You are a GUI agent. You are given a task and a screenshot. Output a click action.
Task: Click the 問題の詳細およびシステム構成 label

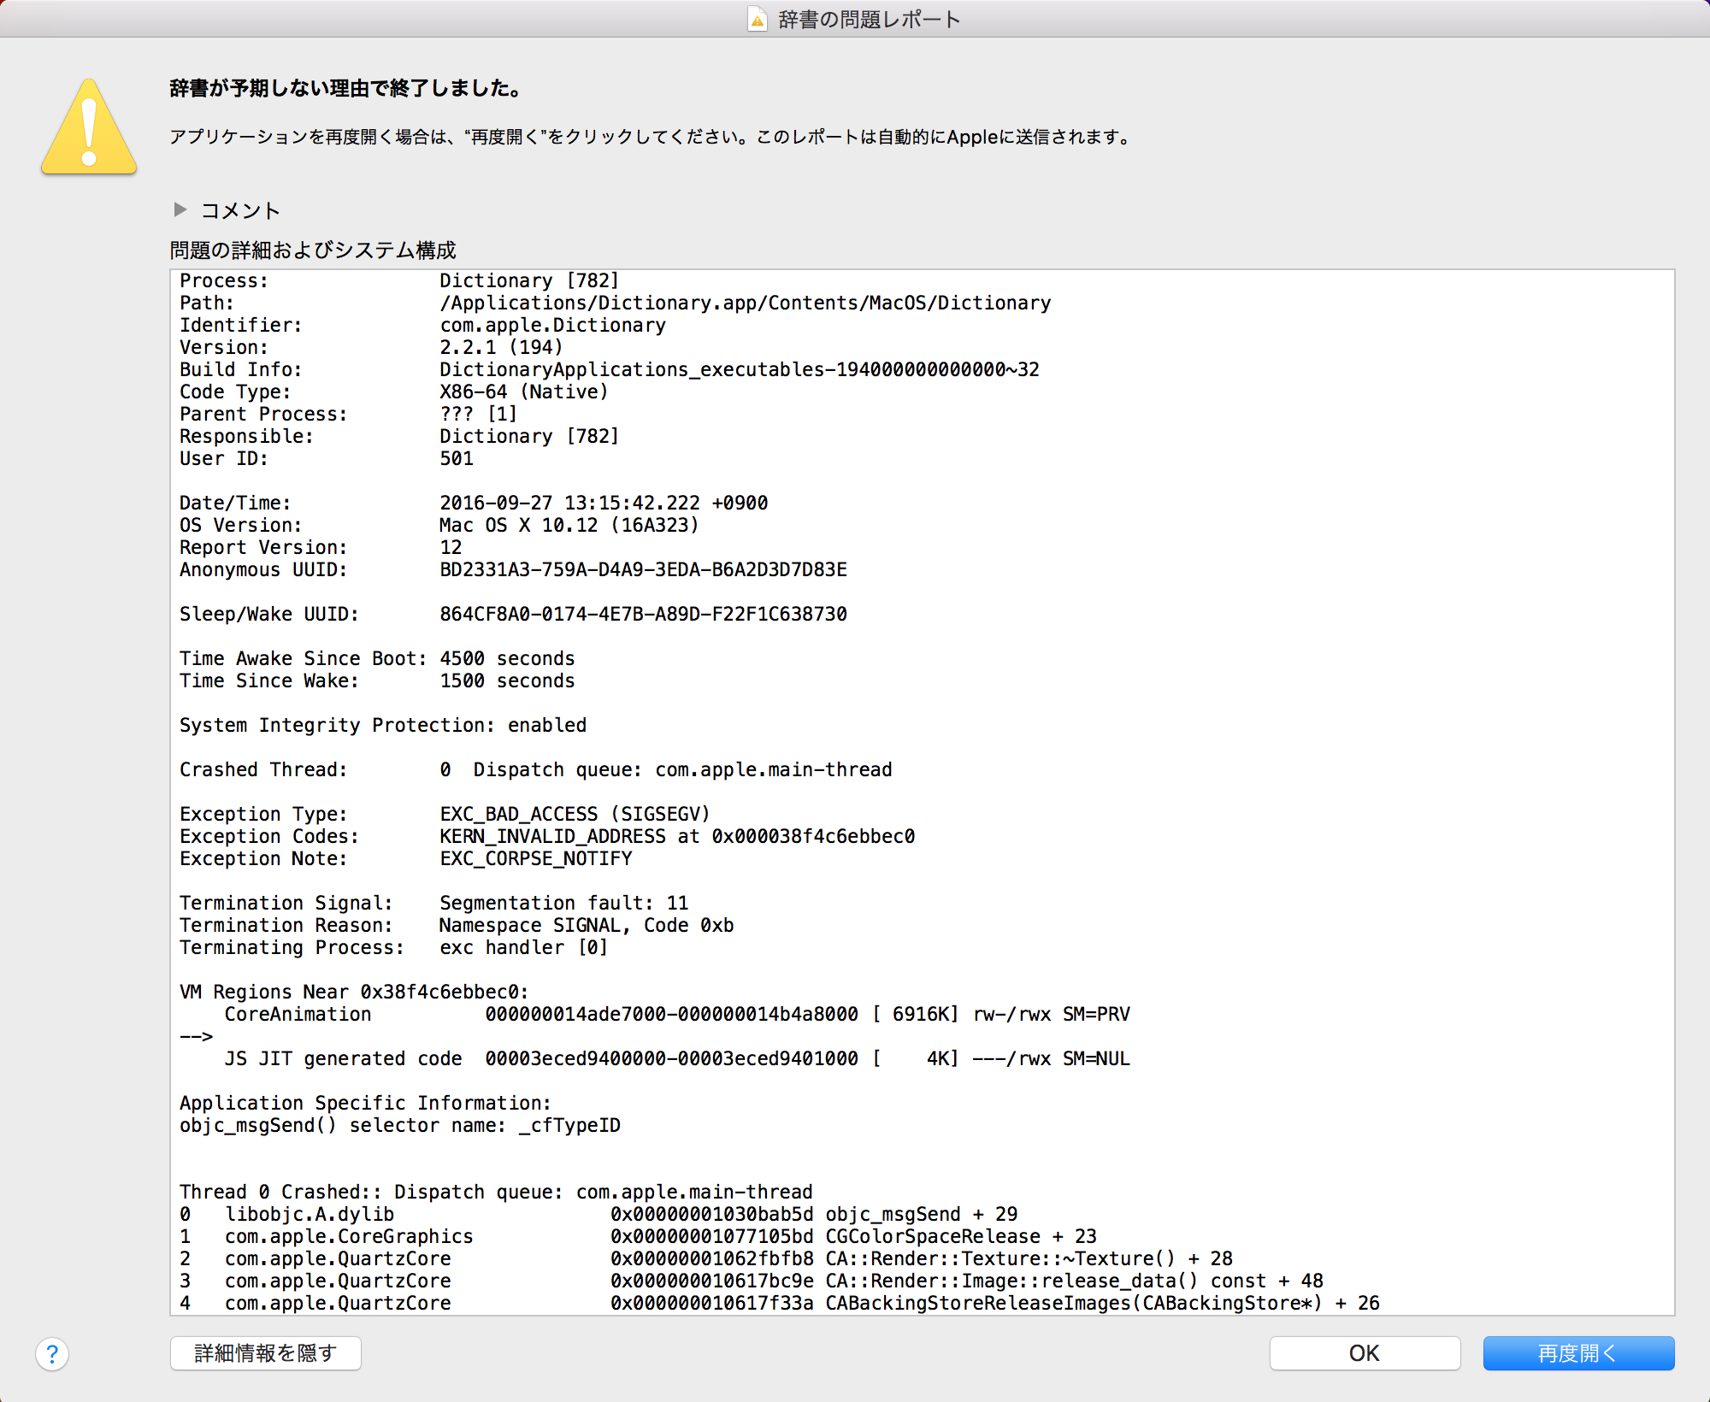tap(313, 250)
